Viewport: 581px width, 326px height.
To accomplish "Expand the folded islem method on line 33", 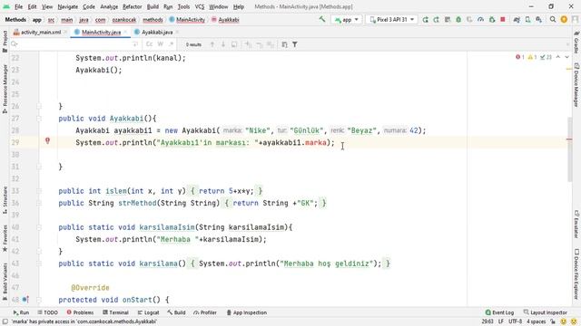I will click(39, 191).
